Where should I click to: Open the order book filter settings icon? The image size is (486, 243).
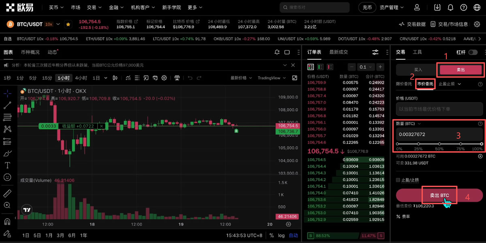tap(375, 52)
